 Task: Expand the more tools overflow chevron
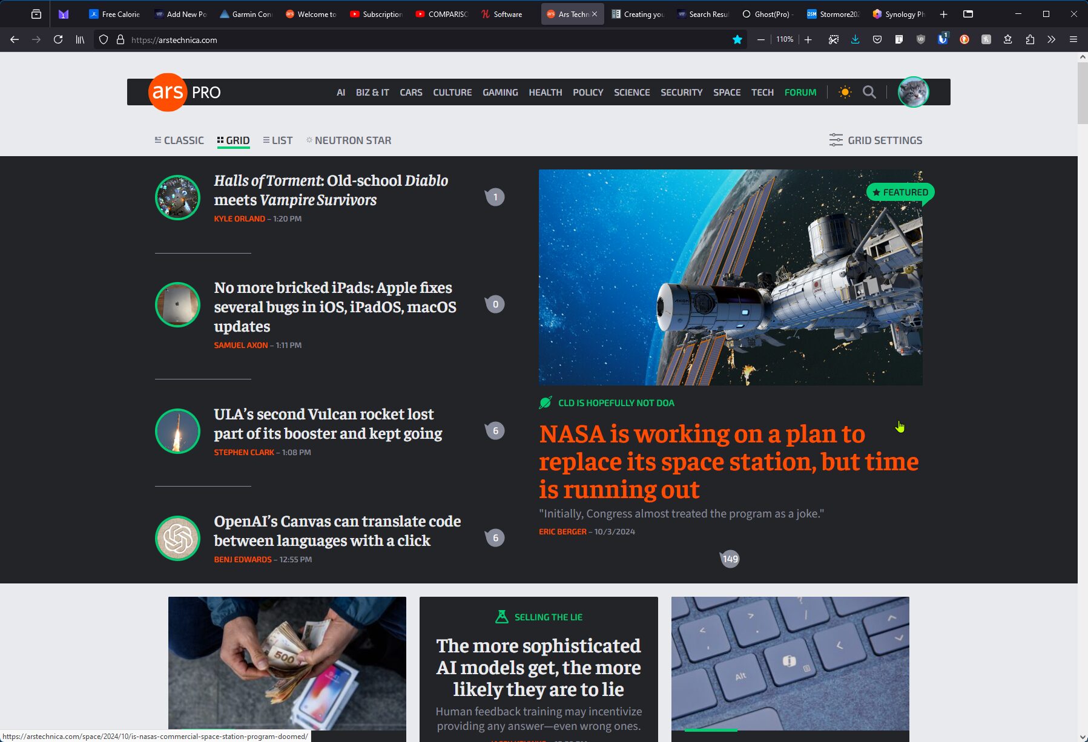(1051, 39)
